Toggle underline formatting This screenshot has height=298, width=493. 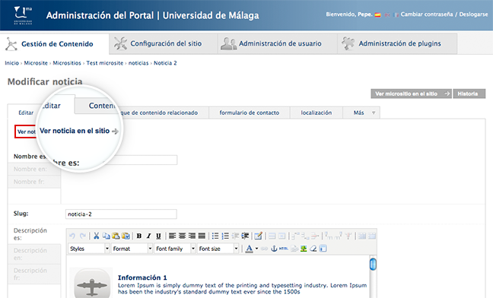[158, 236]
